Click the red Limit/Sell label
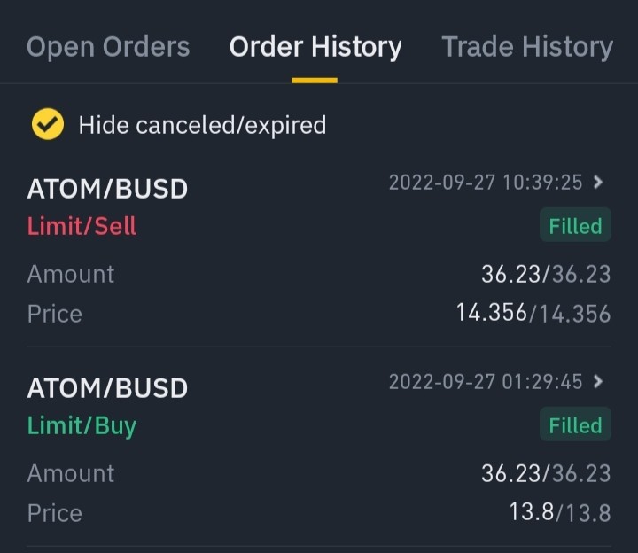 [82, 226]
